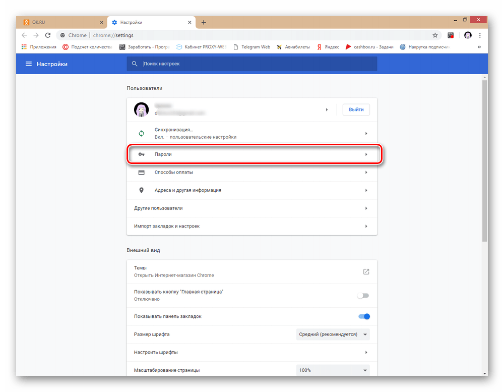Expand the Способы оплаты row
504x392 pixels.
point(252,173)
